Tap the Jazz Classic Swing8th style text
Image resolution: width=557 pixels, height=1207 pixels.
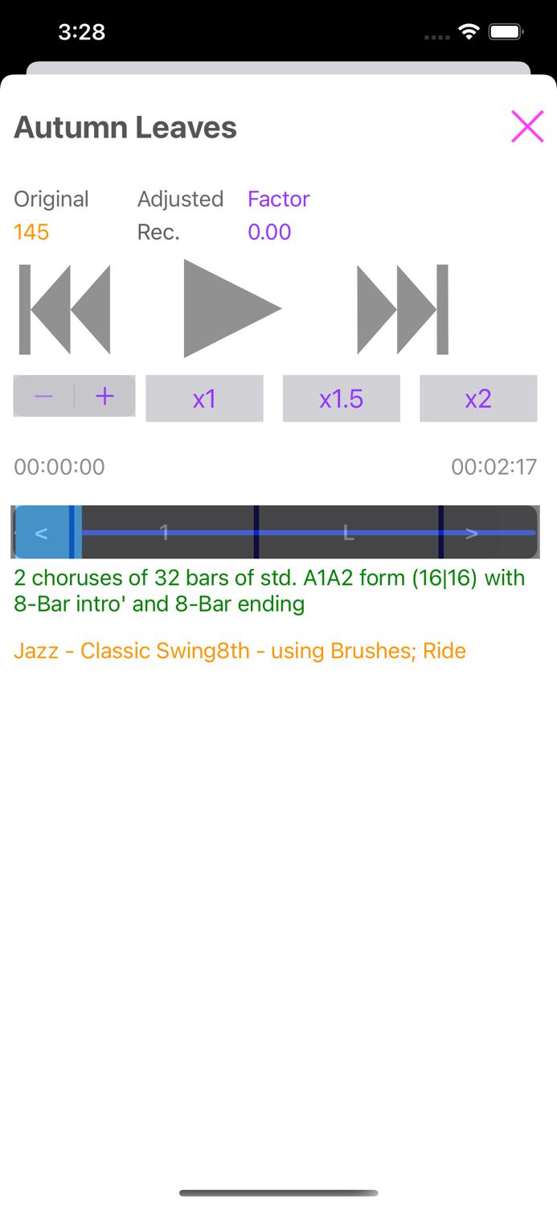239,650
